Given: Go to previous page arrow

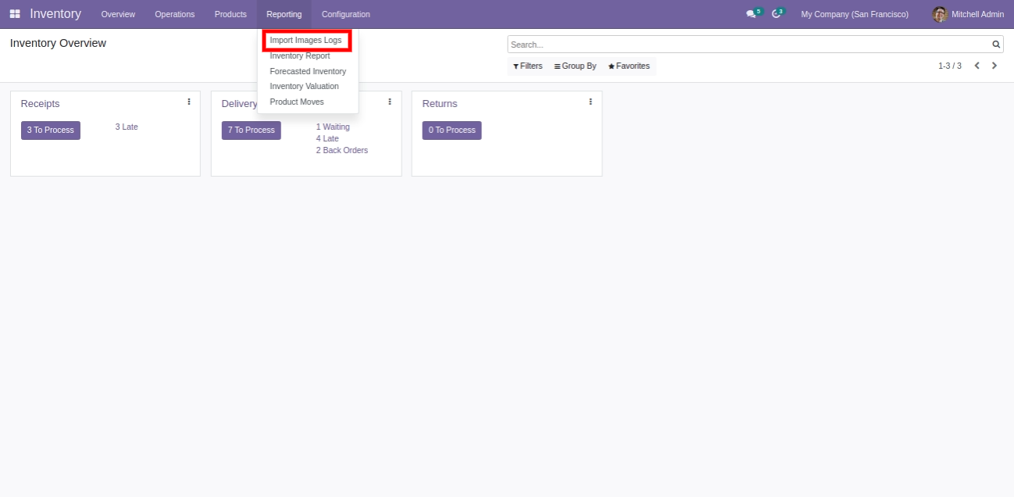Looking at the screenshot, I should pyautogui.click(x=977, y=66).
